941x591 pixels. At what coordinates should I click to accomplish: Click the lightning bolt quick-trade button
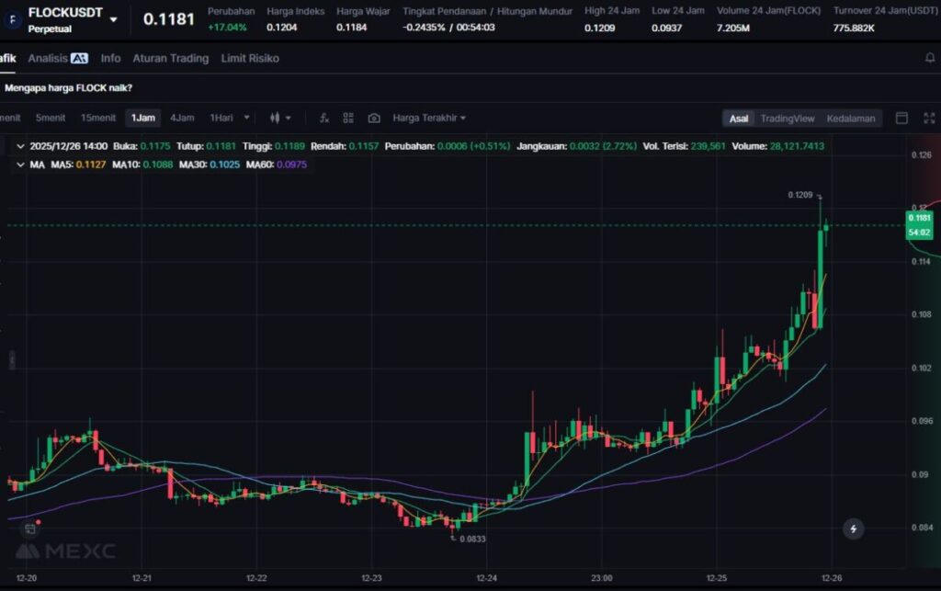[854, 528]
